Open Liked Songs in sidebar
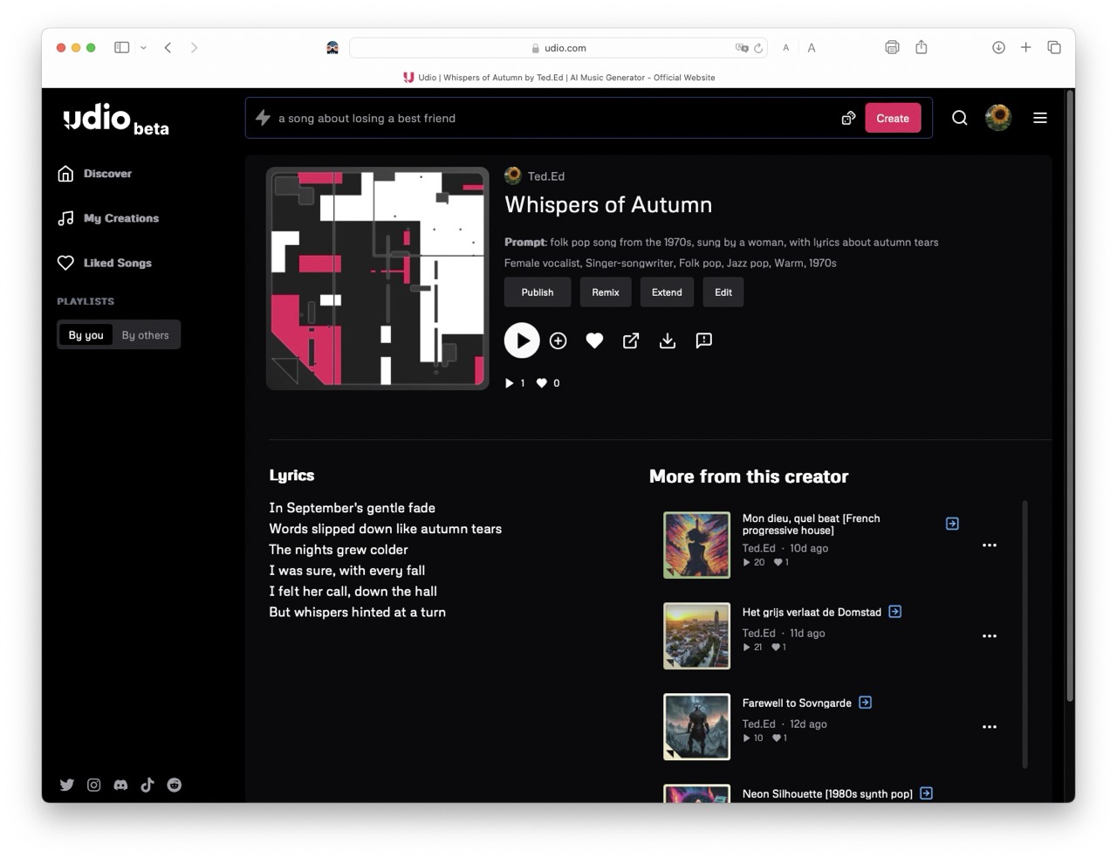1117x858 pixels. pyautogui.click(x=117, y=263)
